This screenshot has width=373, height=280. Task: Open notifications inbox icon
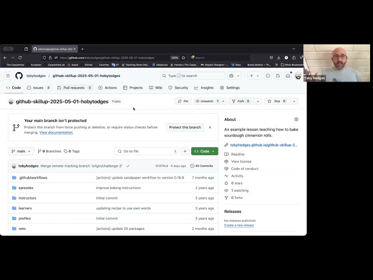click(288, 76)
